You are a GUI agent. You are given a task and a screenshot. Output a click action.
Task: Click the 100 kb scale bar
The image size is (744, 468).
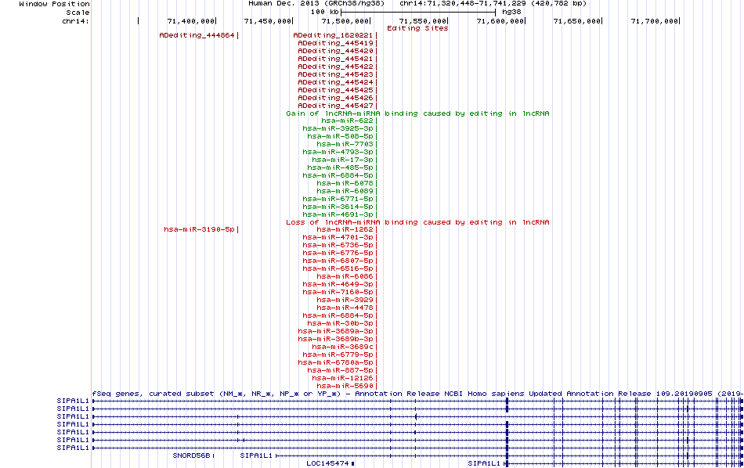(x=418, y=12)
